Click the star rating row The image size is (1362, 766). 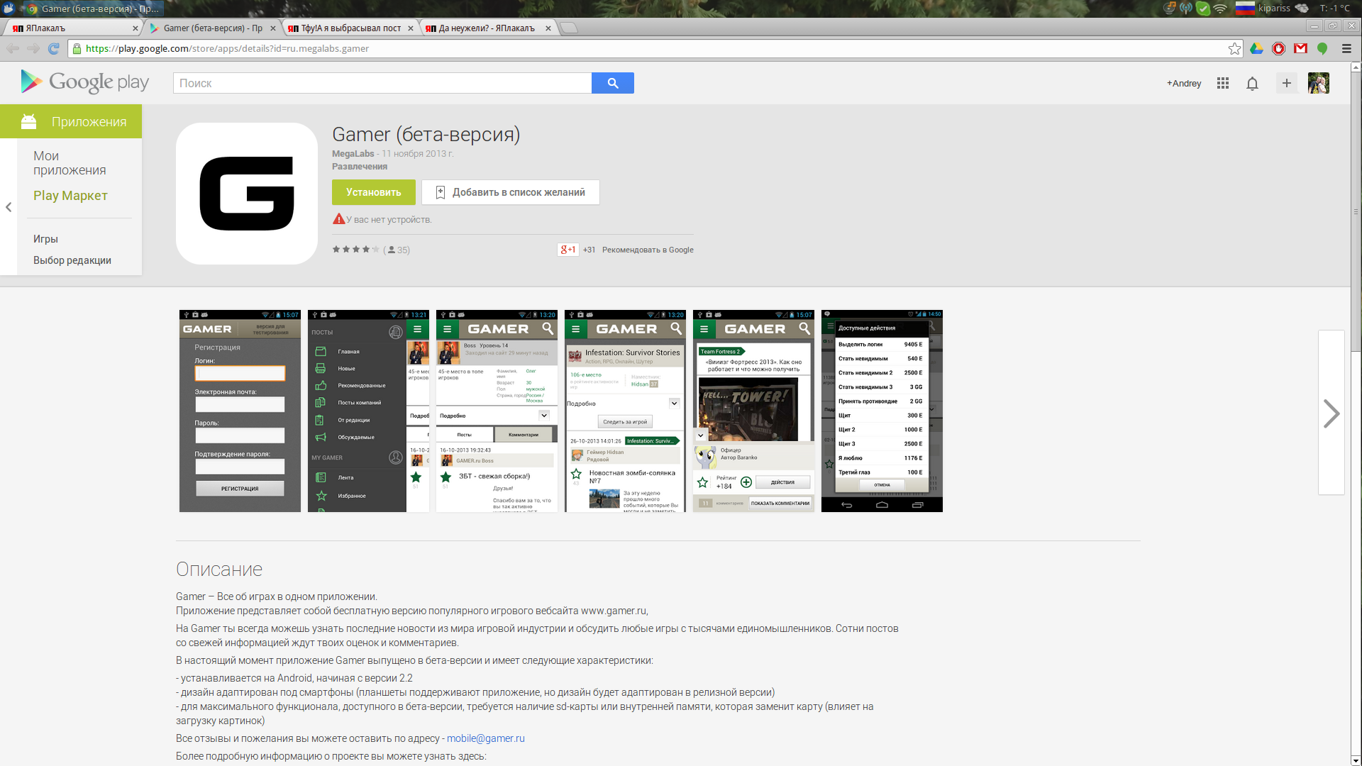[356, 249]
